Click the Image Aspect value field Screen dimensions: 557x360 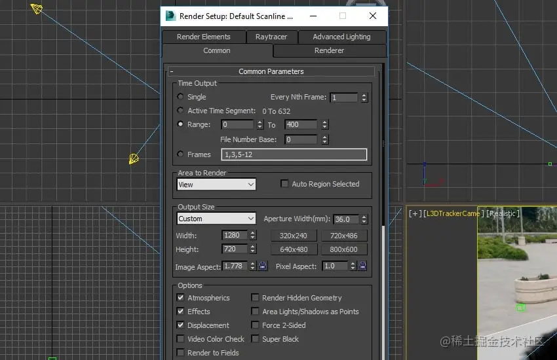[235, 266]
